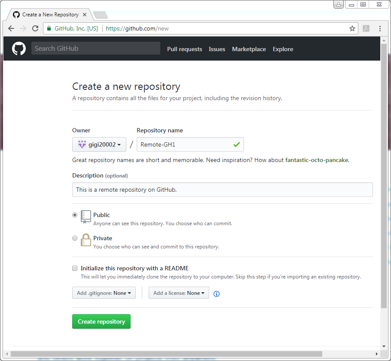Open the Owner gigi20002 dropdown

click(99, 144)
